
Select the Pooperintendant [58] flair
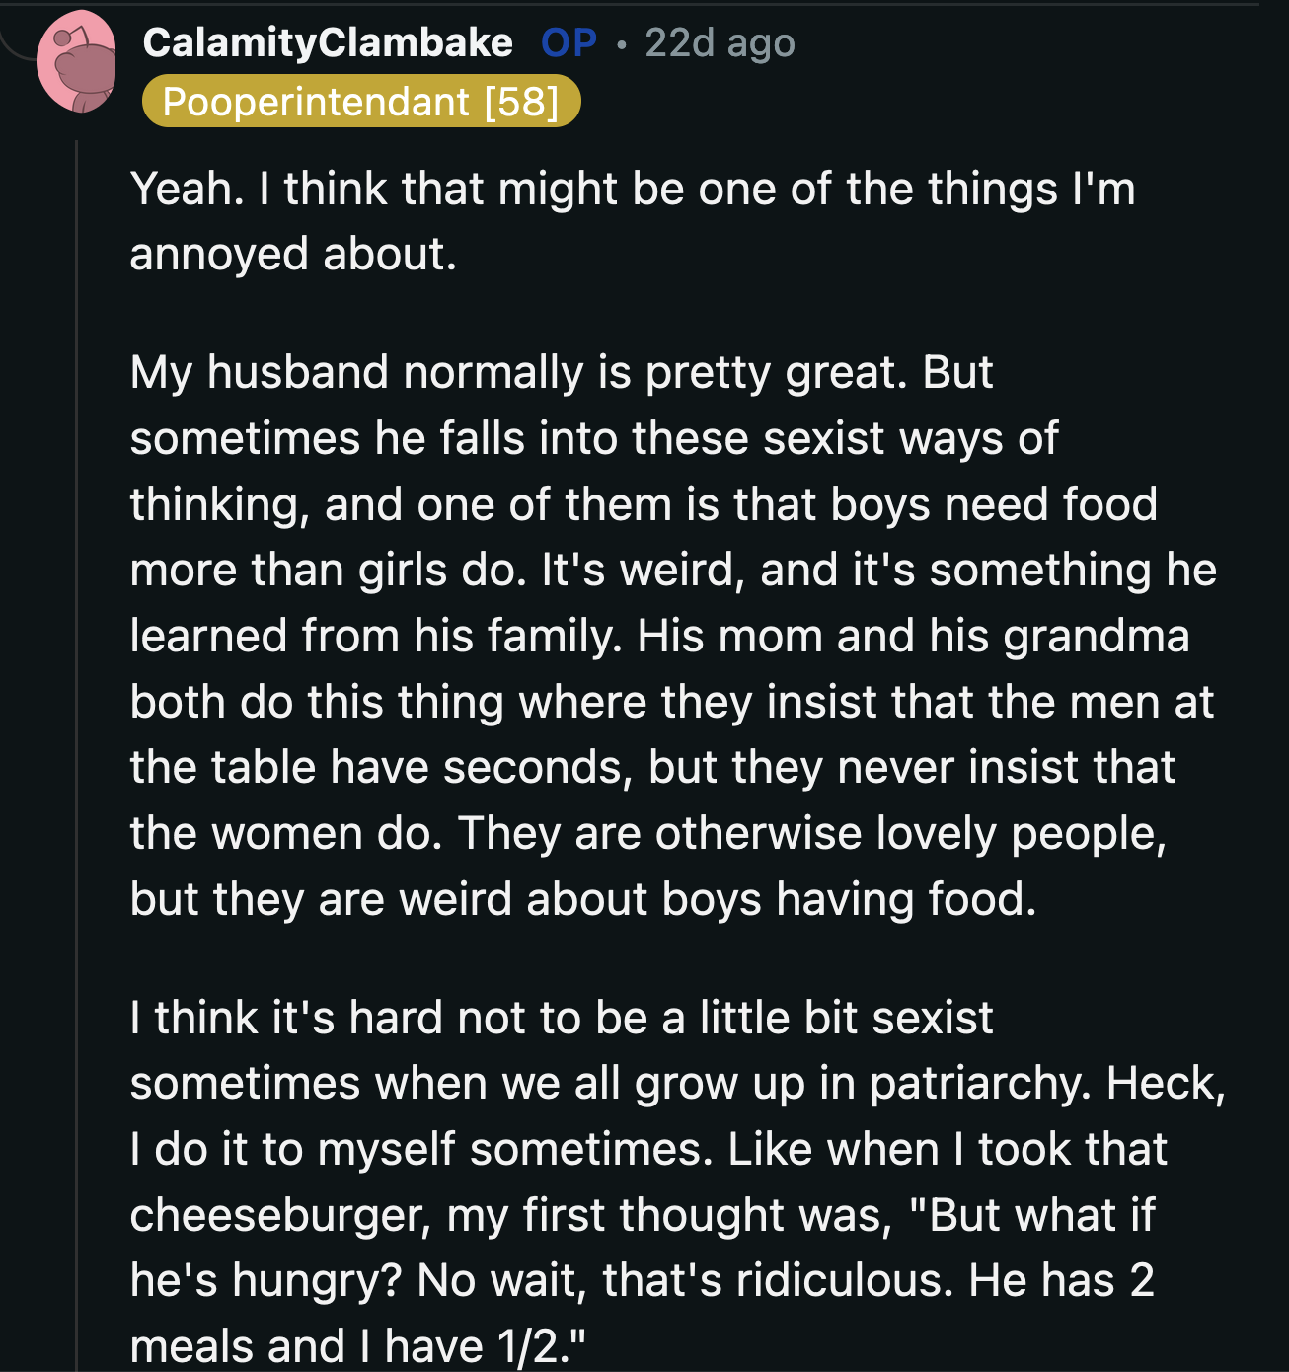pos(361,102)
